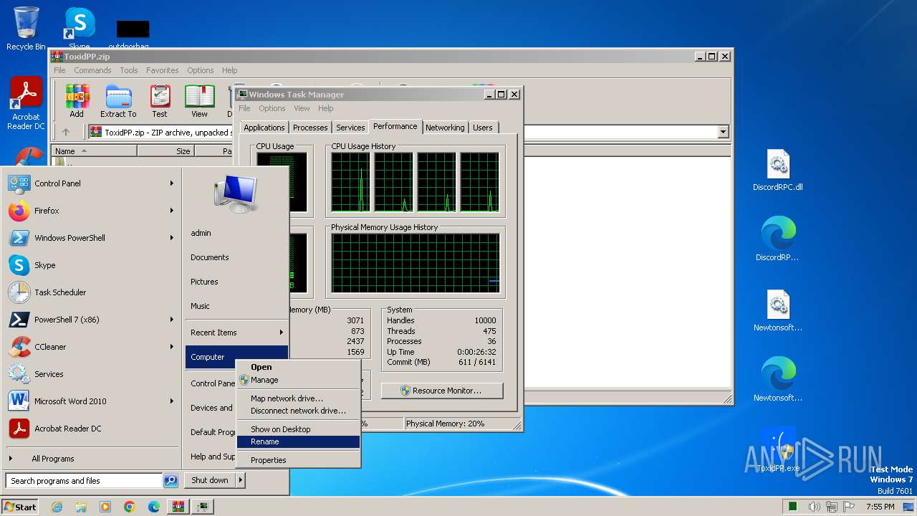Click Action Center flag tray icon
The width and height of the screenshot is (917, 516).
[x=849, y=507]
